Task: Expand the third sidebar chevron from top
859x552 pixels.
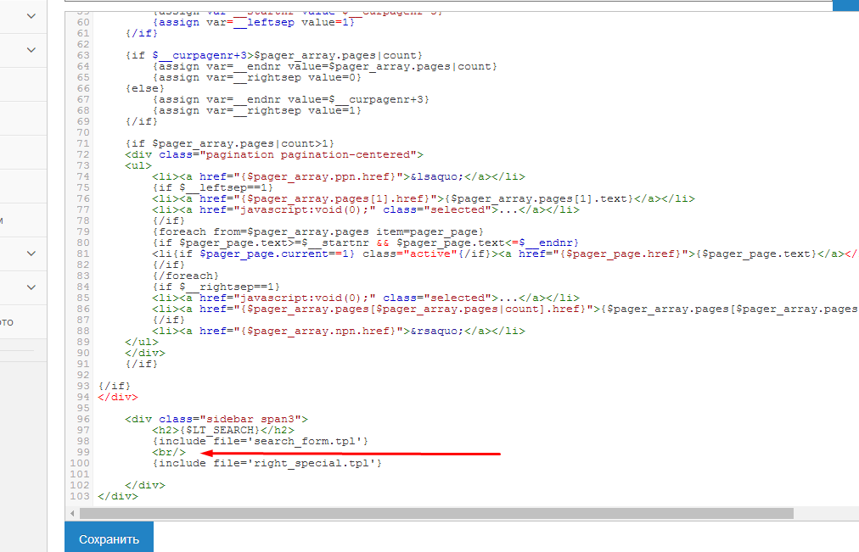Action: coord(31,254)
